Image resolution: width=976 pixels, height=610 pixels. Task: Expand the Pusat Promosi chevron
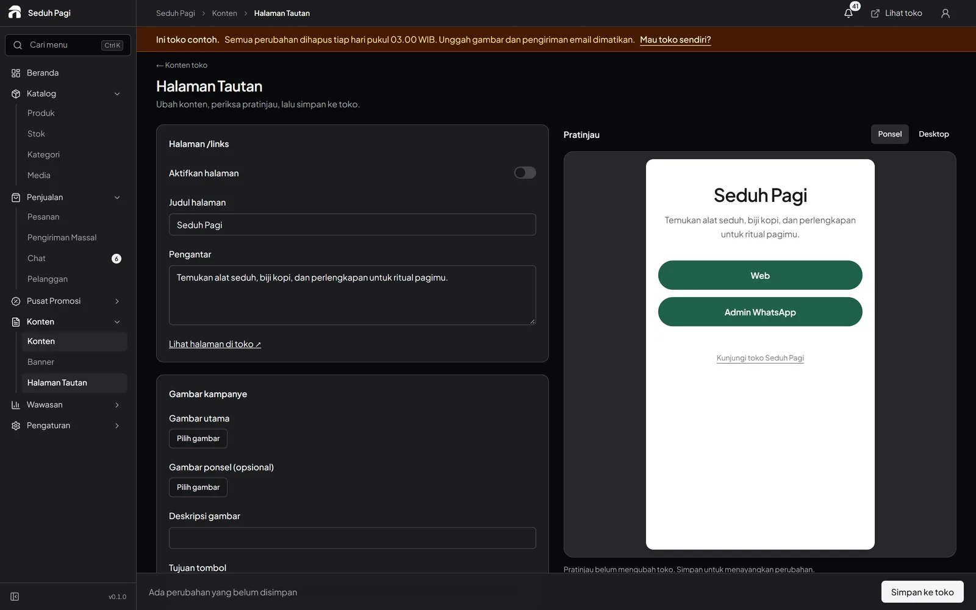click(x=117, y=301)
